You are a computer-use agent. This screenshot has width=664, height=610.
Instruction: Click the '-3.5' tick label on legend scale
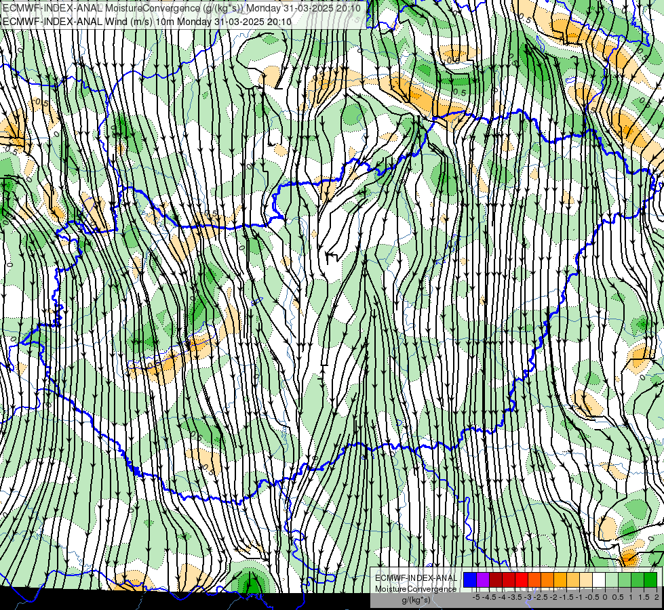coord(515,597)
